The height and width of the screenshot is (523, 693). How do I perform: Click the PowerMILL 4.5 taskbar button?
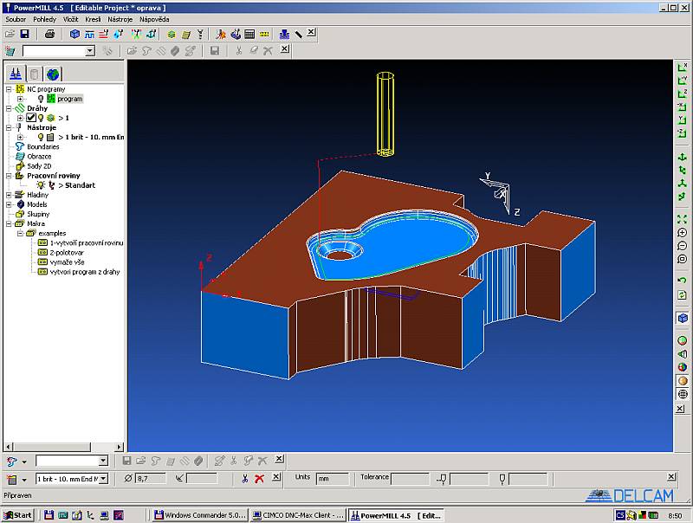click(x=396, y=515)
